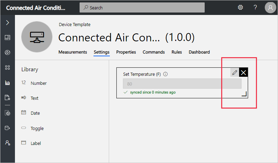Add a Label setting from Library

(31, 143)
